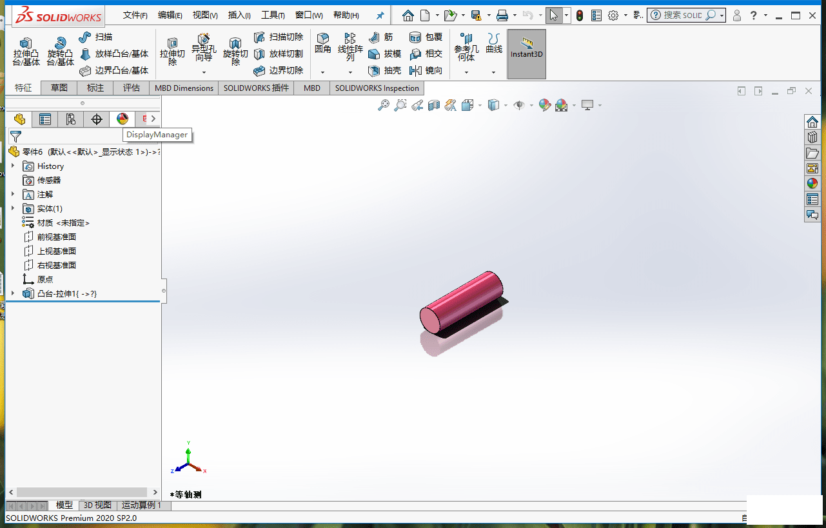Expand the 实体(1) solid bodies node
The image size is (826, 528).
click(x=13, y=208)
